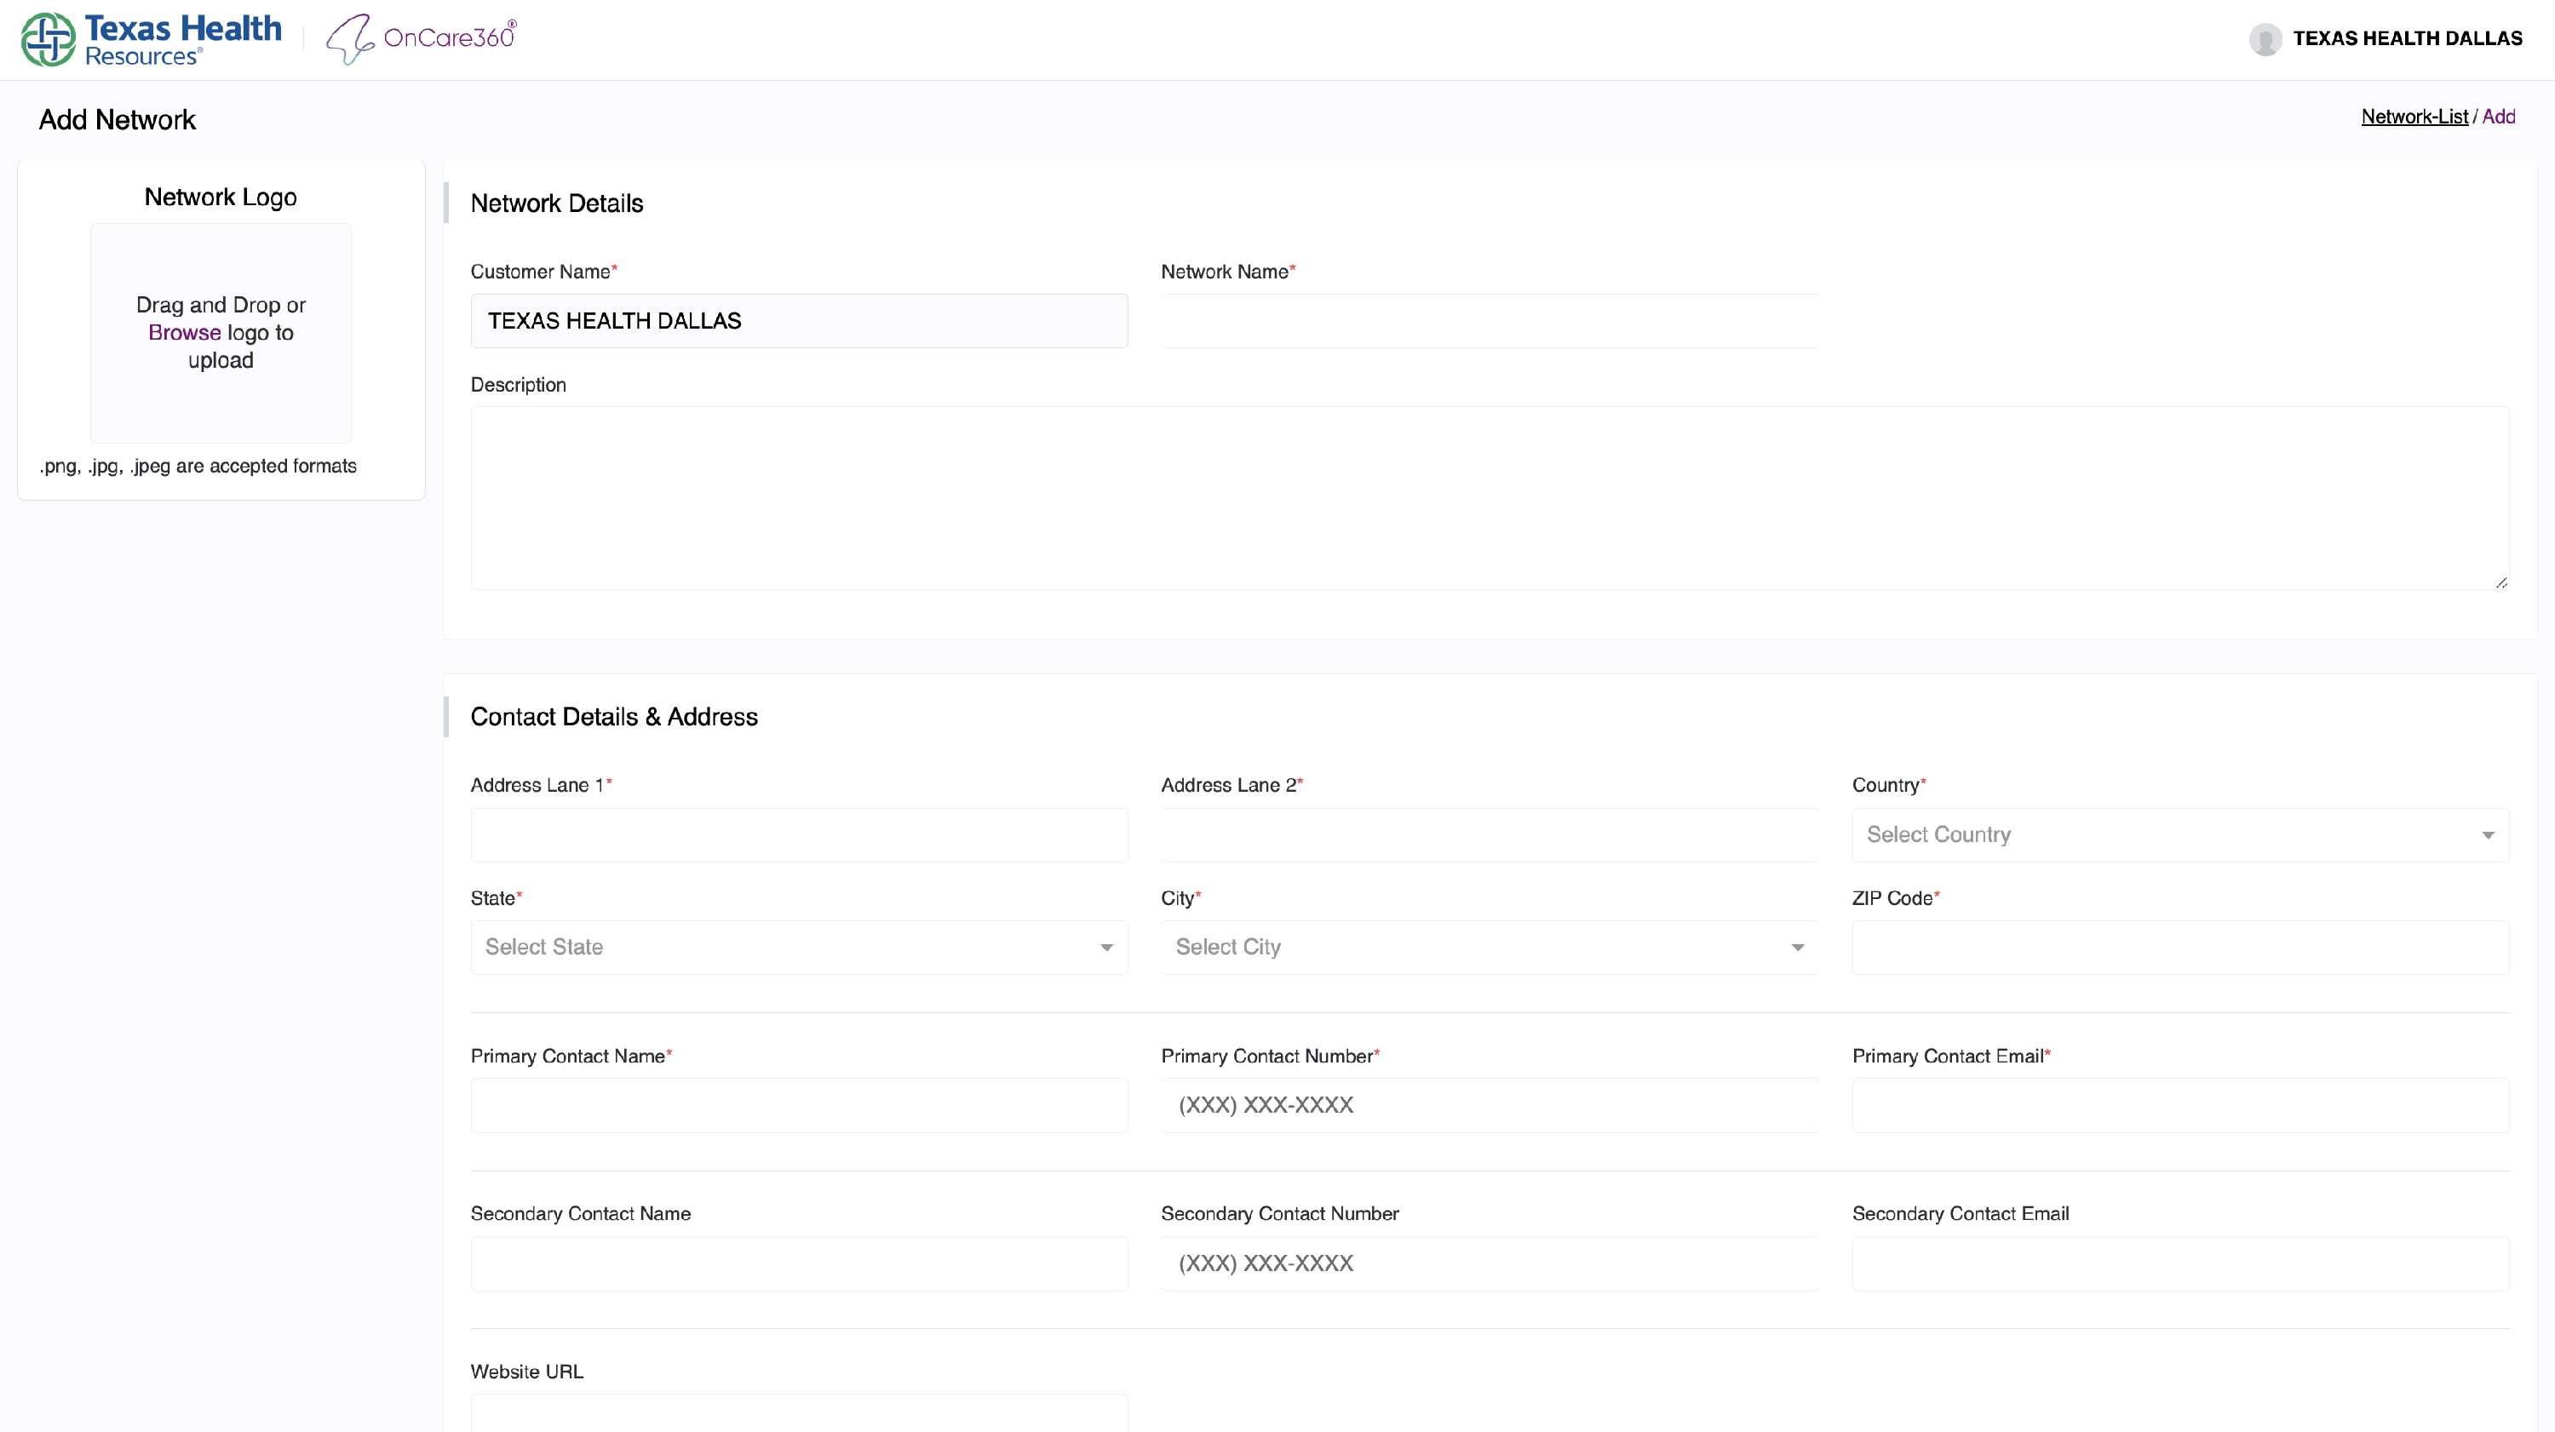Click the Network-List breadcrumb link
2555x1432 pixels.
2413,117
